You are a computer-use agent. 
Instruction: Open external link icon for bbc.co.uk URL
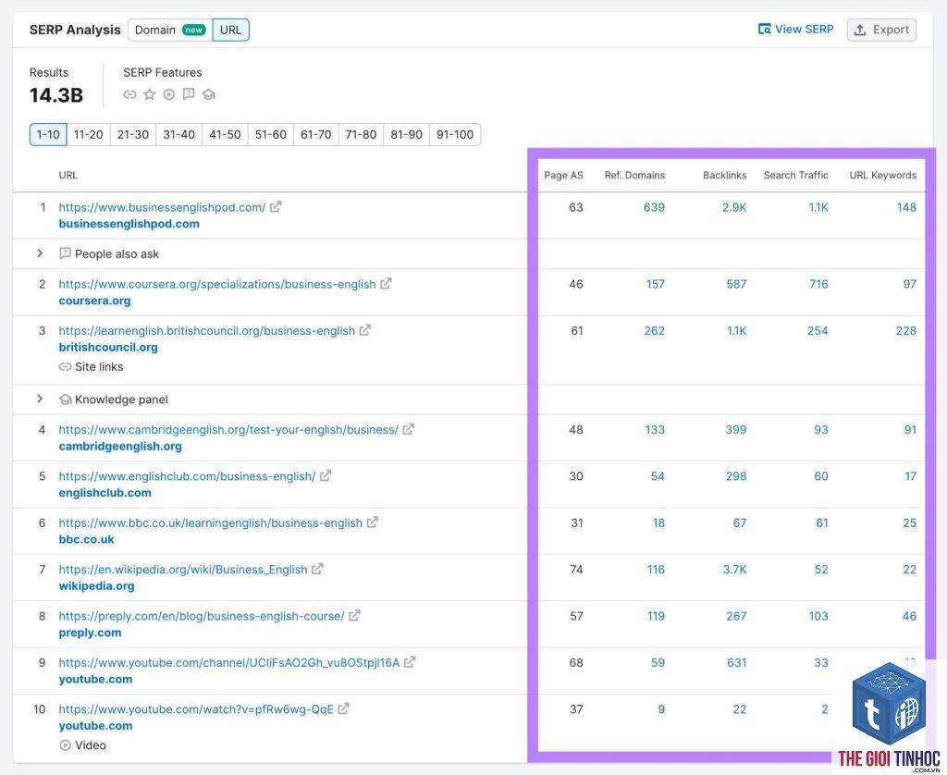(x=373, y=523)
